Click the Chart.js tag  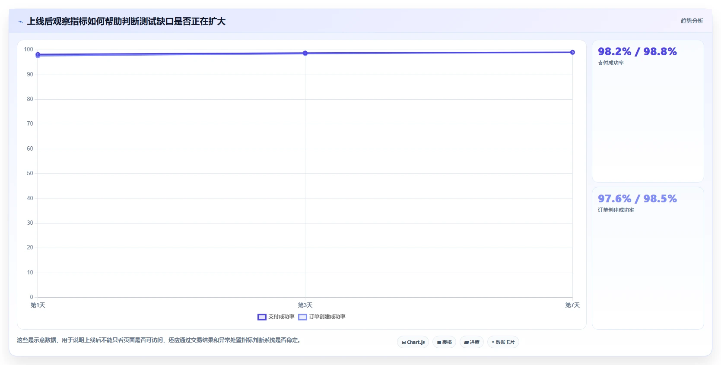(413, 342)
